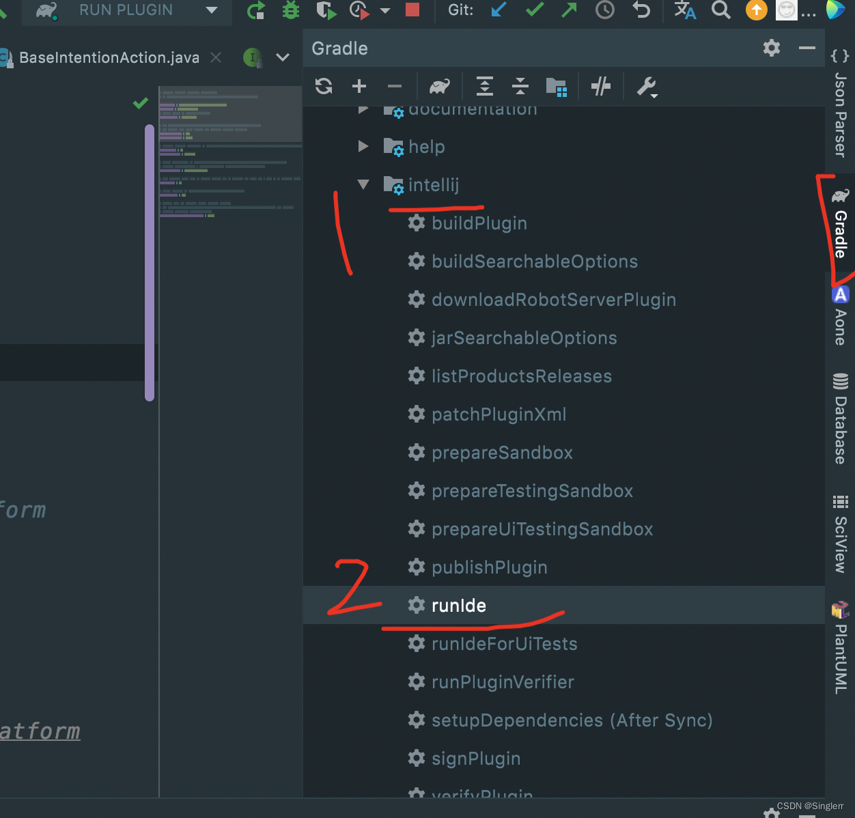Screen dimensions: 855x818
Task: Detach Gradle project with minus icon
Action: pos(395,86)
